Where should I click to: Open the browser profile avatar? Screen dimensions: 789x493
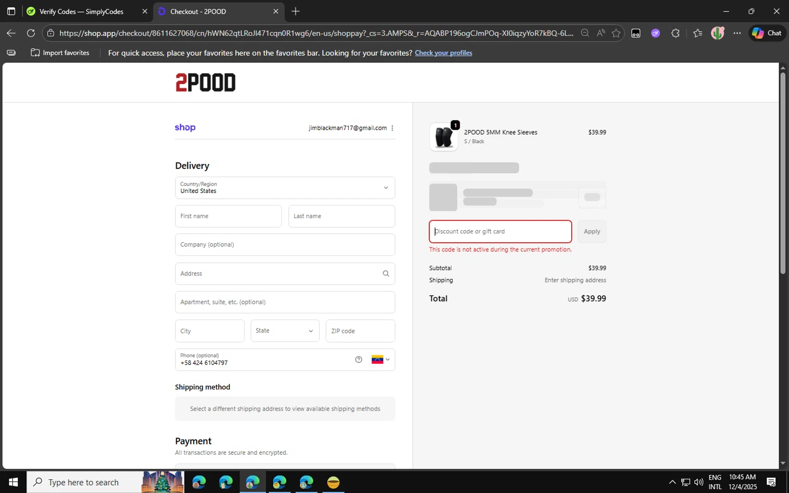coord(717,33)
